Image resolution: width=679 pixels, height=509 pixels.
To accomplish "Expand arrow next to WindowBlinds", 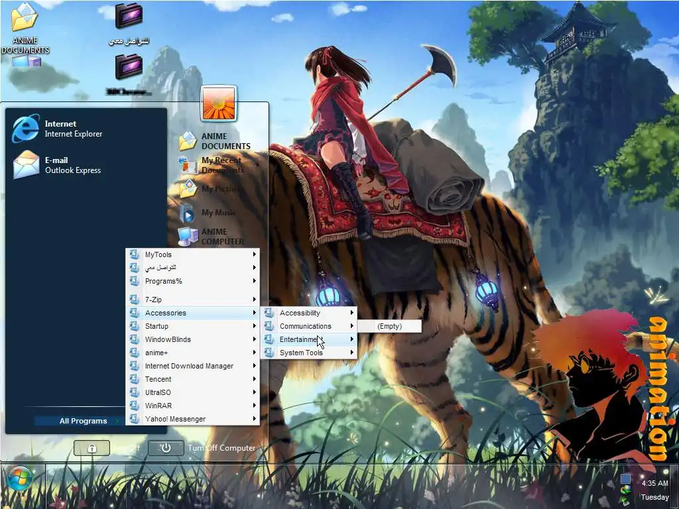I will 254,339.
